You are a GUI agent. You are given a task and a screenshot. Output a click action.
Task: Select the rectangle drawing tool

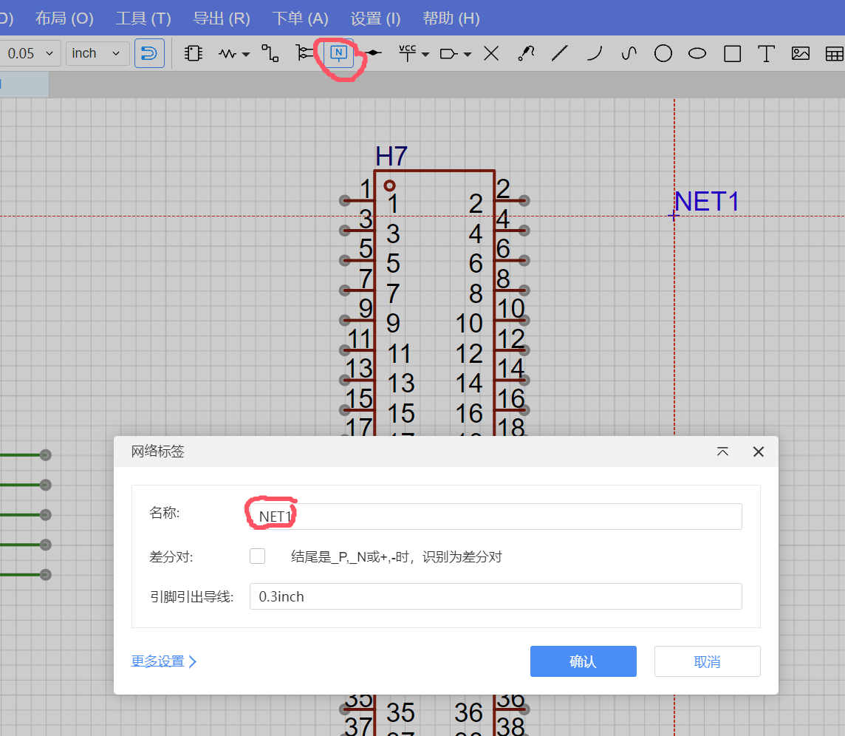tap(732, 53)
